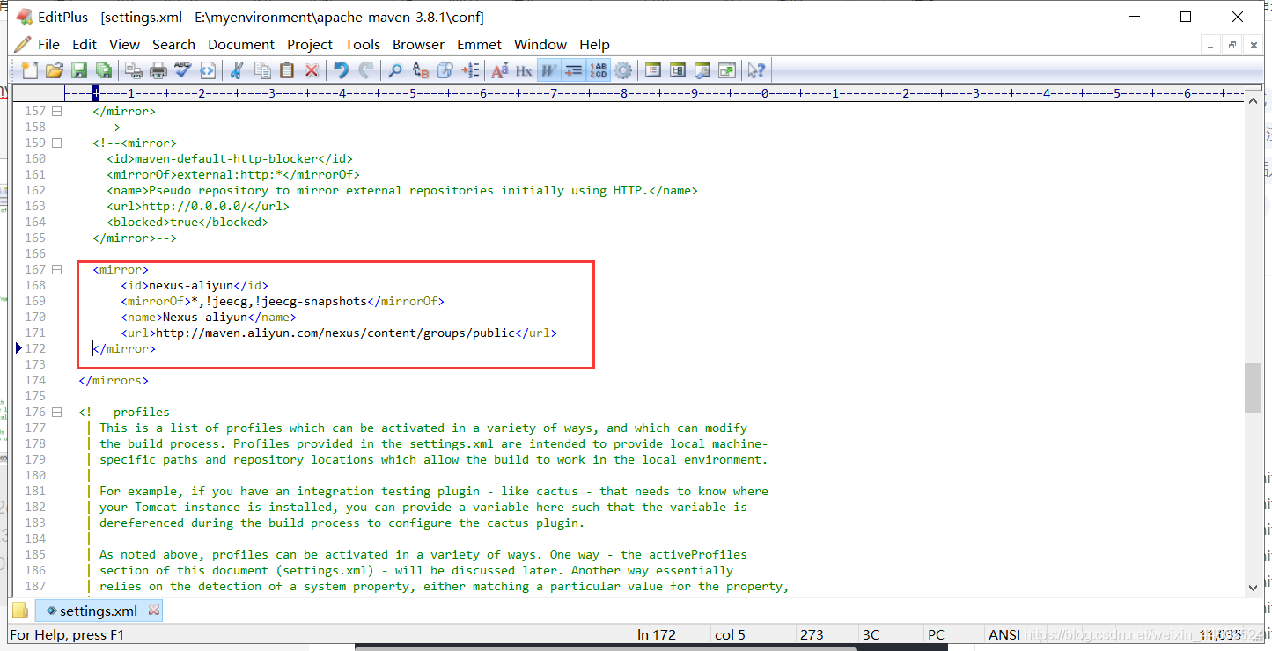Click the Copy toolbar icon
1272x651 pixels.
262,70
